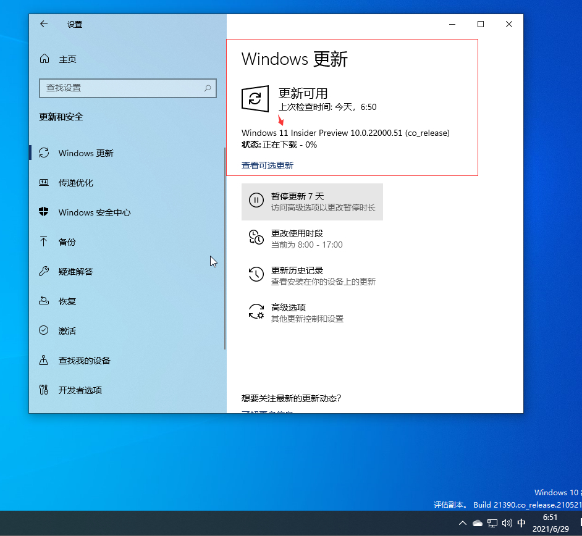Close the 设置 window
Image resolution: width=582 pixels, height=536 pixels.
(509, 24)
